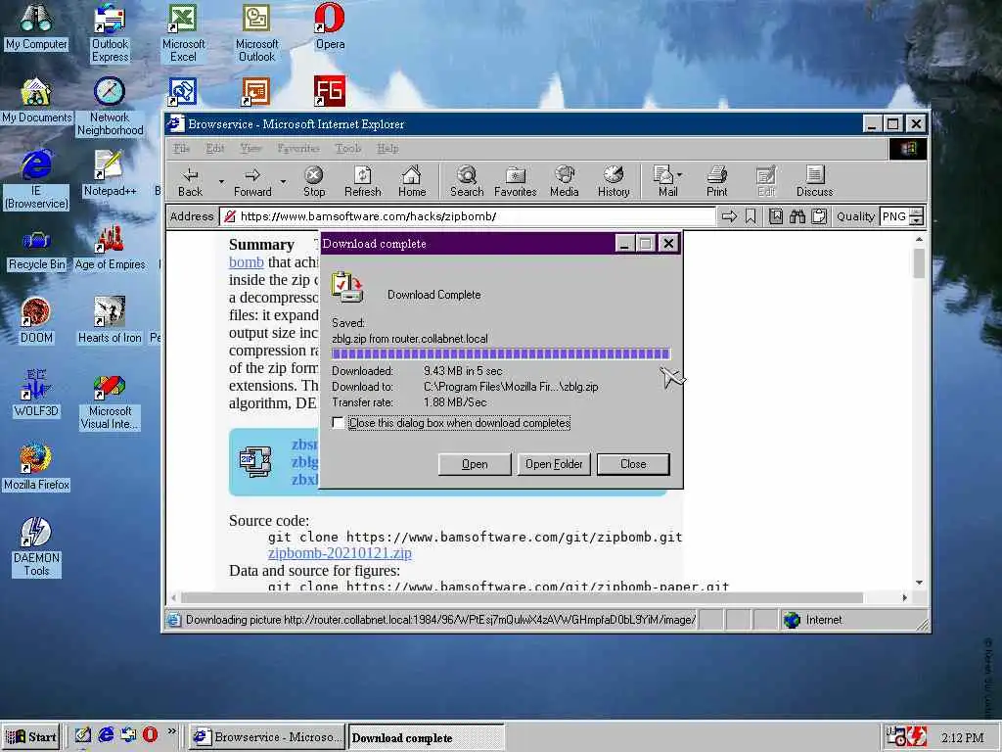Click the Forward toolbar button
The image size is (1002, 752).
click(252, 181)
